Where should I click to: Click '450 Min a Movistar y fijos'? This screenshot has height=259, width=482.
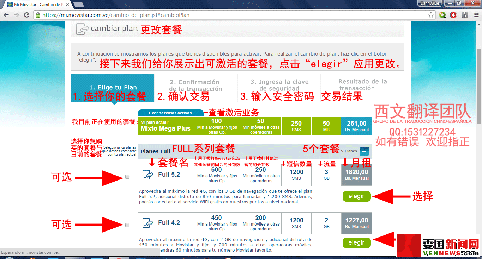coord(217,223)
